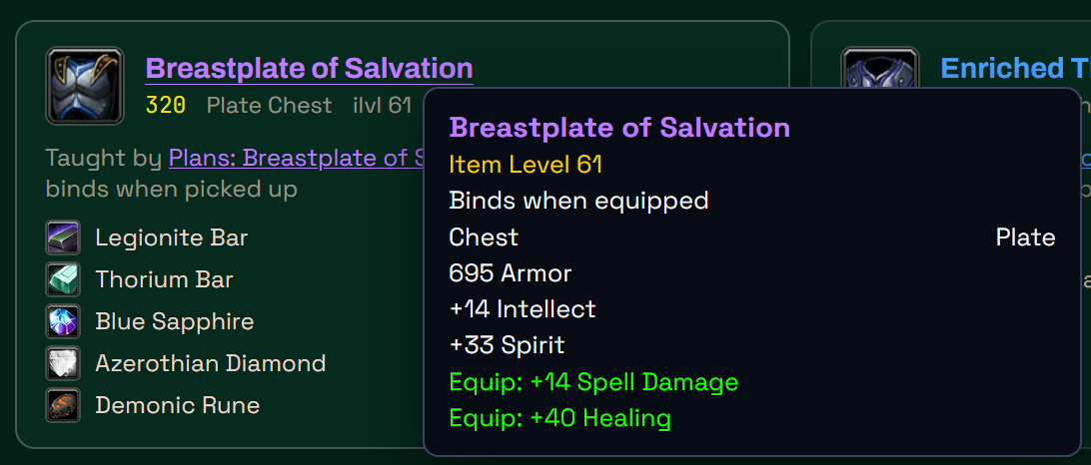Click the Item Level 61 tooltip line
The image size is (1091, 465).
point(526,165)
